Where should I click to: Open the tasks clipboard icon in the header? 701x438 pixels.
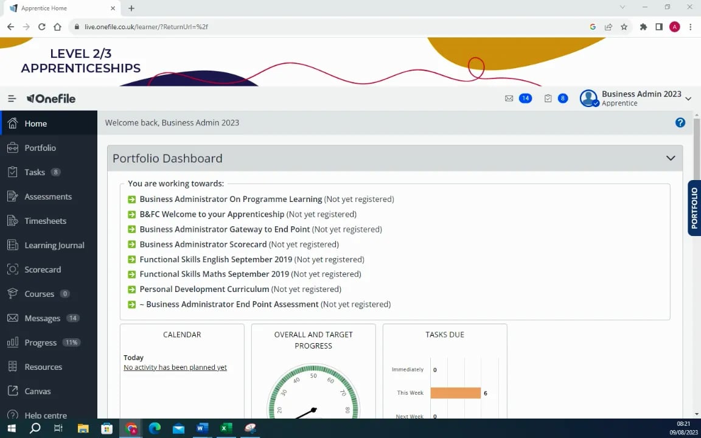click(548, 99)
